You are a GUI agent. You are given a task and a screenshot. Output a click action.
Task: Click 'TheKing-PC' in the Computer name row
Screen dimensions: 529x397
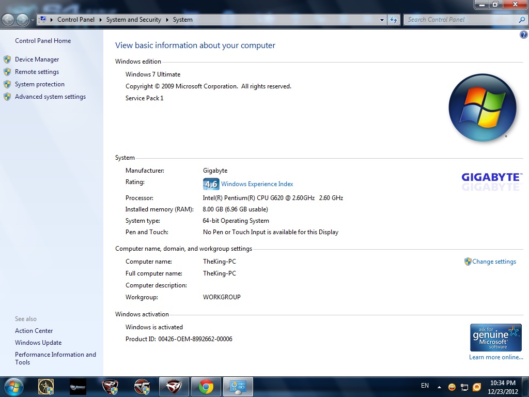219,262
